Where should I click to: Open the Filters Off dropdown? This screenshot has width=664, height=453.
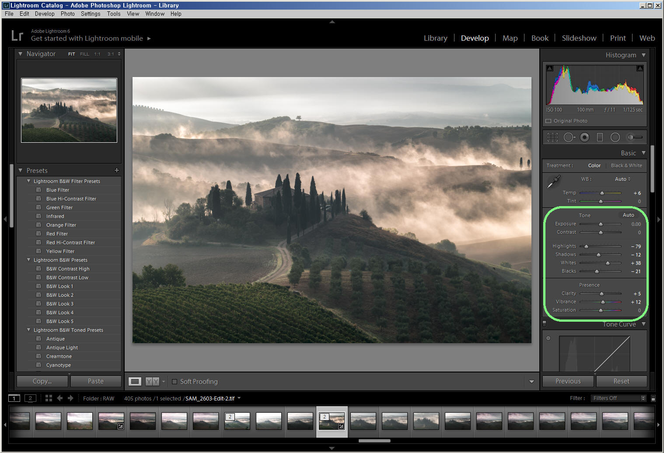[618, 398]
